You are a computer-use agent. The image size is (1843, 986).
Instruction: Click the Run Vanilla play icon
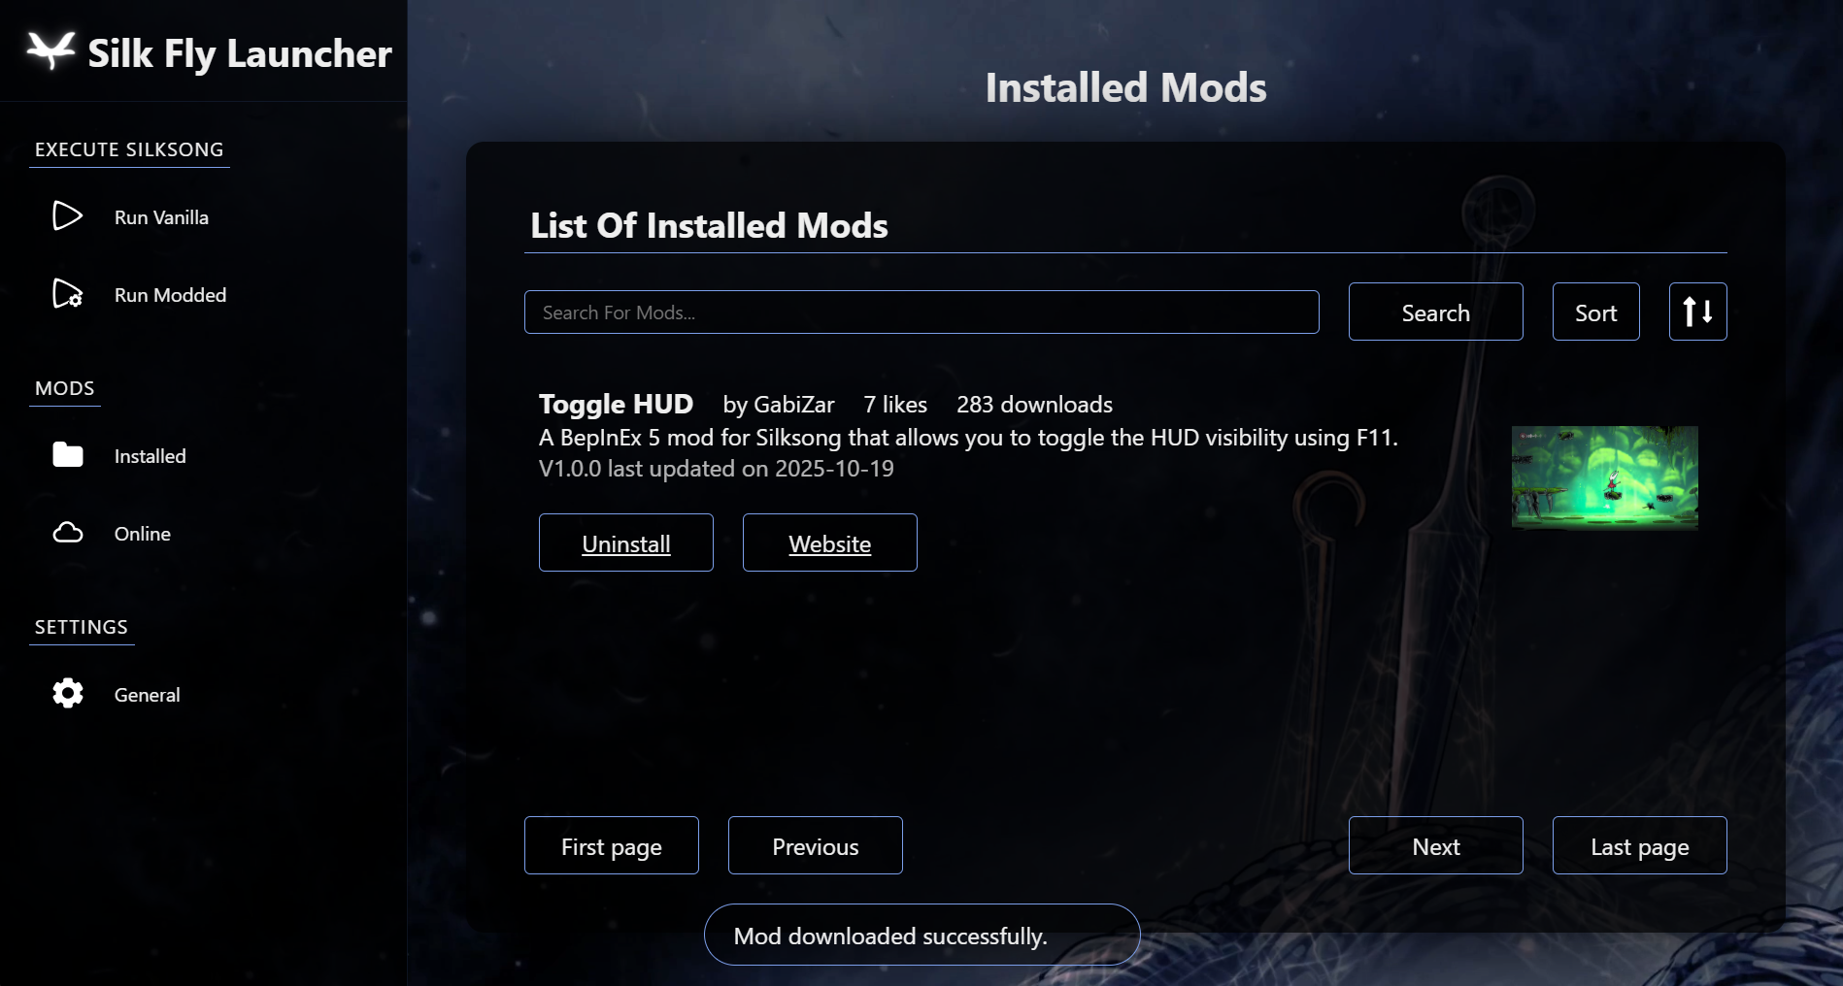coord(67,215)
